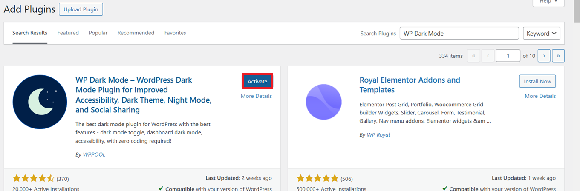Activate the WP Dark Mode plugin
Screen dimensions: 580x191
click(257, 81)
